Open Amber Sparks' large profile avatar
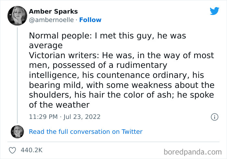The height and width of the screenshot is (159, 227). coord(17,16)
